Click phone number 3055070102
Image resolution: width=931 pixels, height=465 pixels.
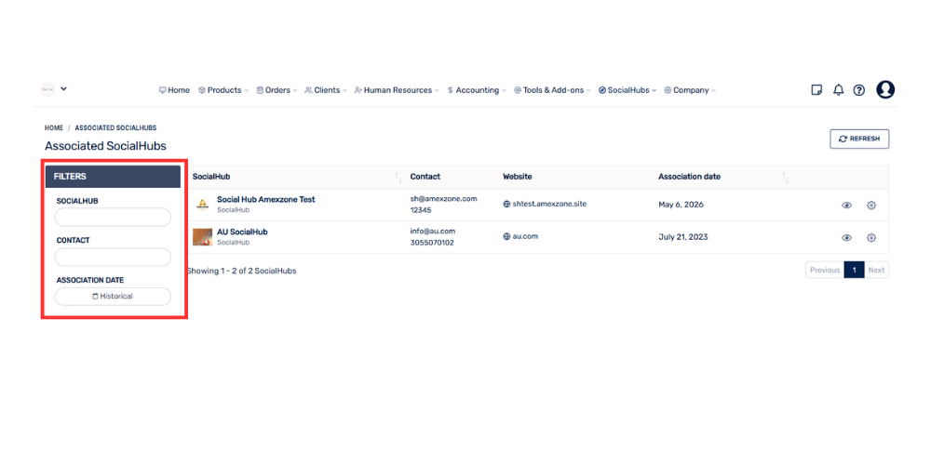coord(432,243)
